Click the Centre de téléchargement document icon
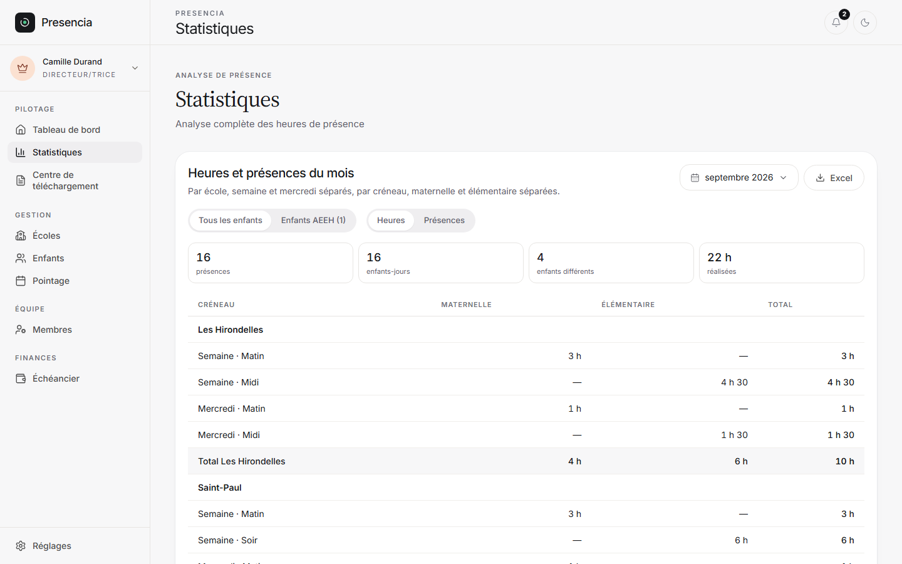 coord(21,180)
